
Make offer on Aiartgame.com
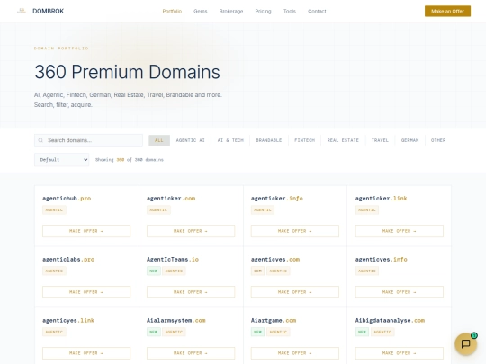pos(295,353)
